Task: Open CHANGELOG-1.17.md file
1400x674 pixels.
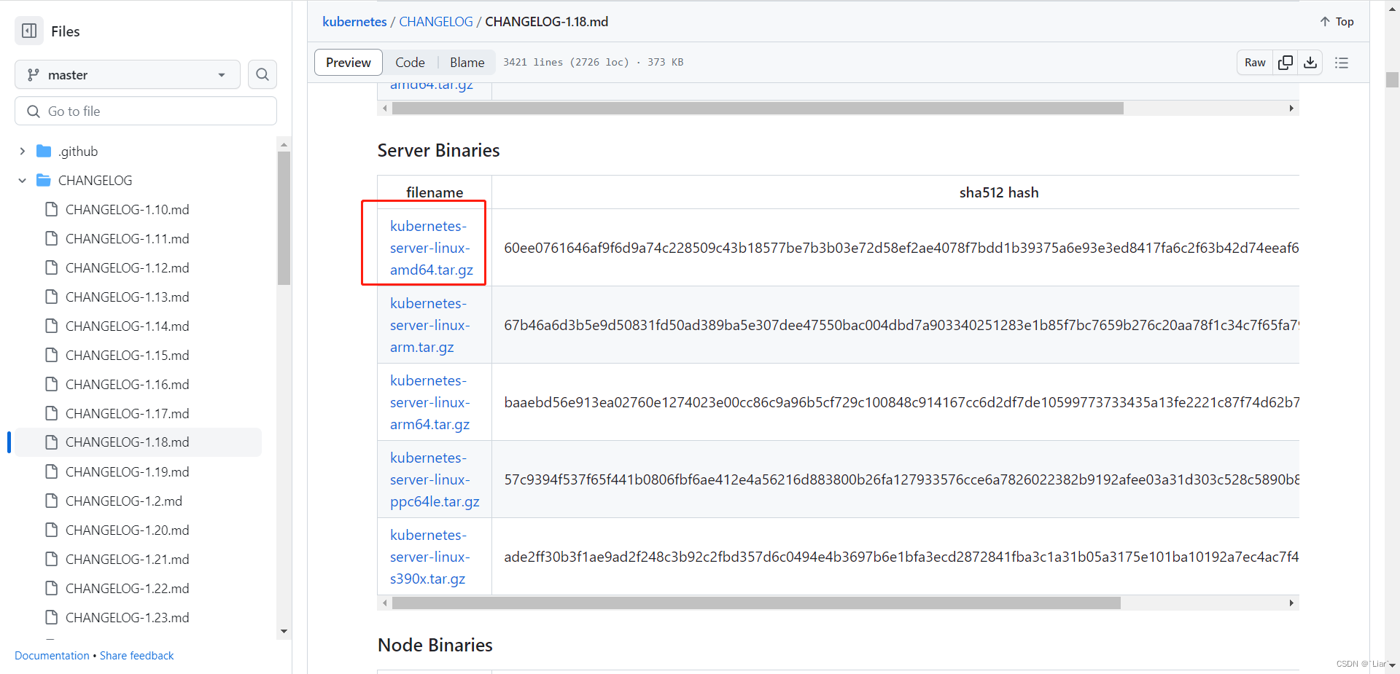Action: pos(127,414)
